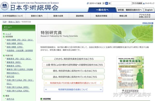Click これから、特別研究員を目指す方はこちら button
Image resolution: width=155 pixels, height=101 pixels.
pos(73,59)
